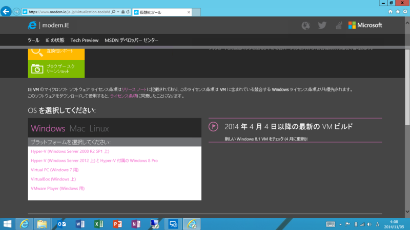
Task: Click 新しい Windows 8.1 VM をチェック text
Action: pos(266,139)
